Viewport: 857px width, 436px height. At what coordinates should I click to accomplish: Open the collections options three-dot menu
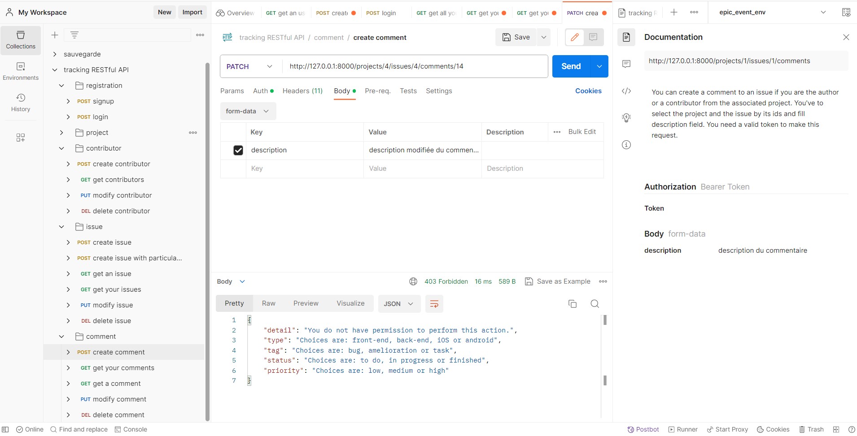(200, 35)
